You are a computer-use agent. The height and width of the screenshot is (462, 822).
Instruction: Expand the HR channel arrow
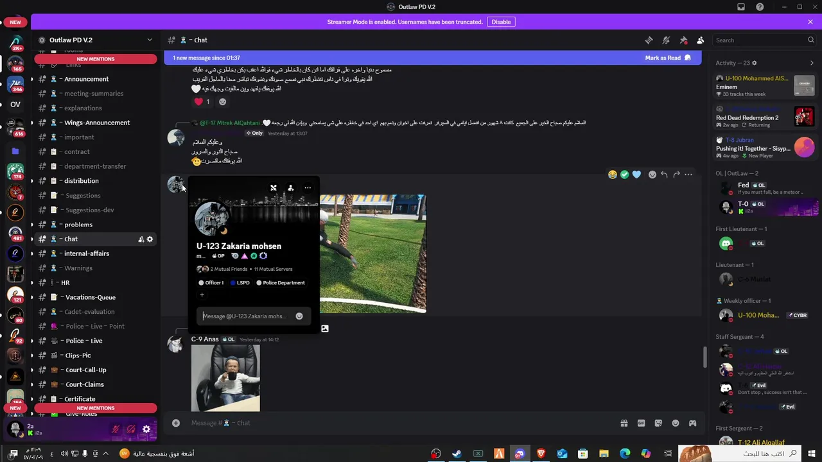[31, 283]
